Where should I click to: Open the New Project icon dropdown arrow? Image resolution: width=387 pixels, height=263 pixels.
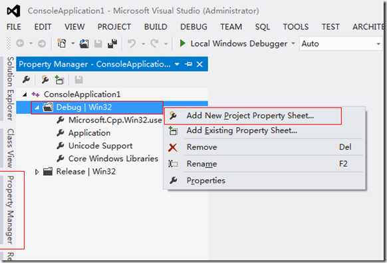click(x=72, y=44)
